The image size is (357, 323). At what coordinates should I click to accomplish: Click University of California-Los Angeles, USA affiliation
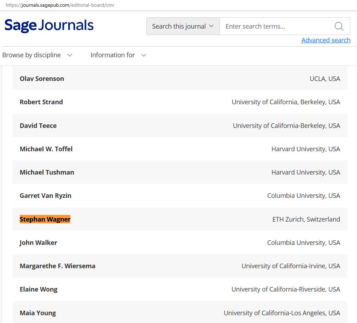tap(282, 313)
